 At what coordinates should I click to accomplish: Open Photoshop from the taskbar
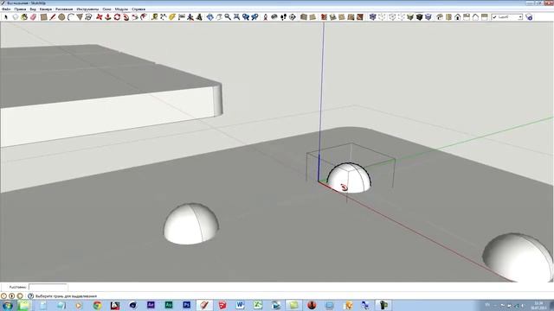tap(187, 305)
